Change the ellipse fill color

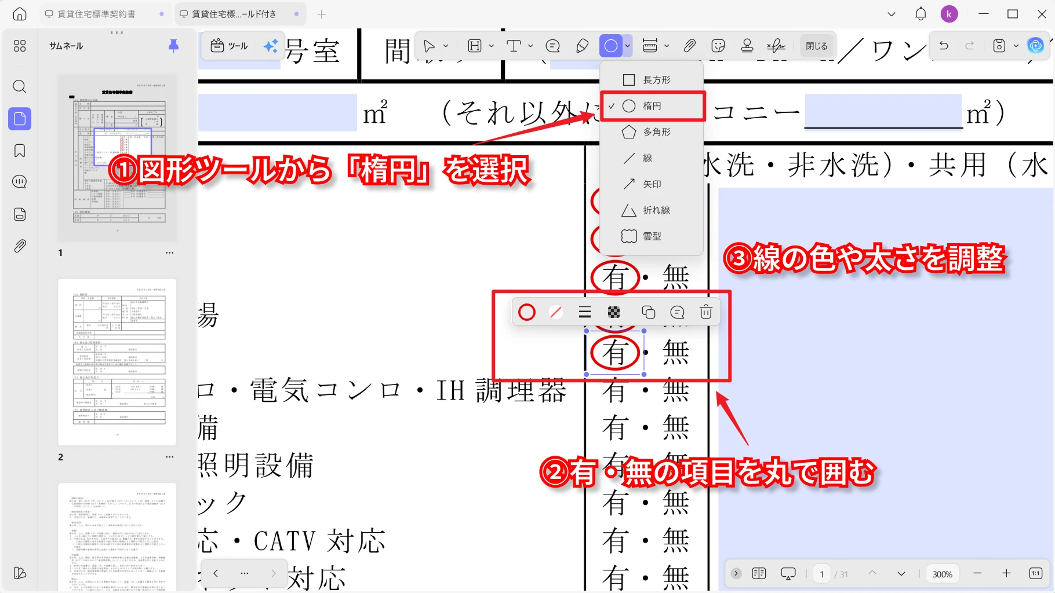pos(555,312)
